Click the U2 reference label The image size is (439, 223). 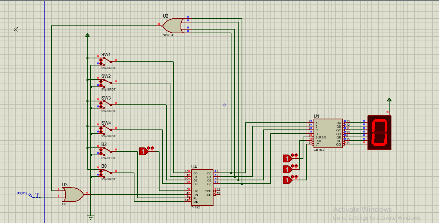coord(166,16)
